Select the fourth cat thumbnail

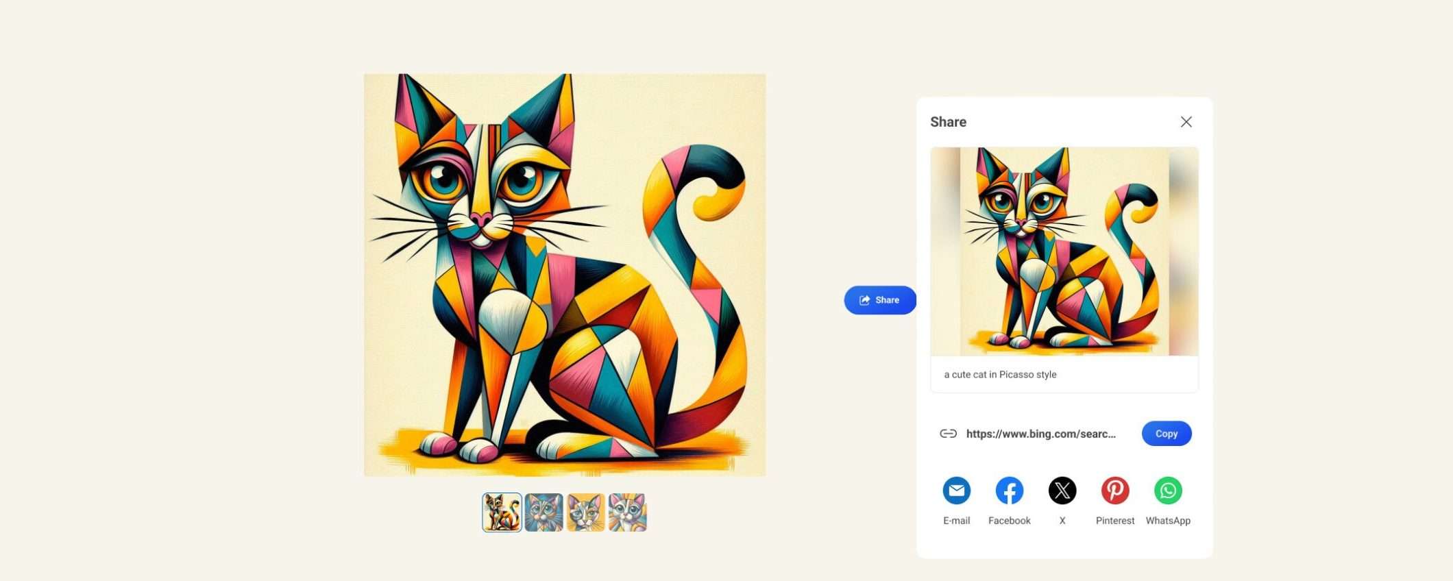[628, 512]
